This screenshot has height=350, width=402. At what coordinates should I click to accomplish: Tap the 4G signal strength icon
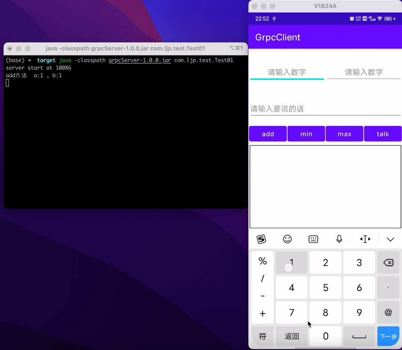point(372,18)
